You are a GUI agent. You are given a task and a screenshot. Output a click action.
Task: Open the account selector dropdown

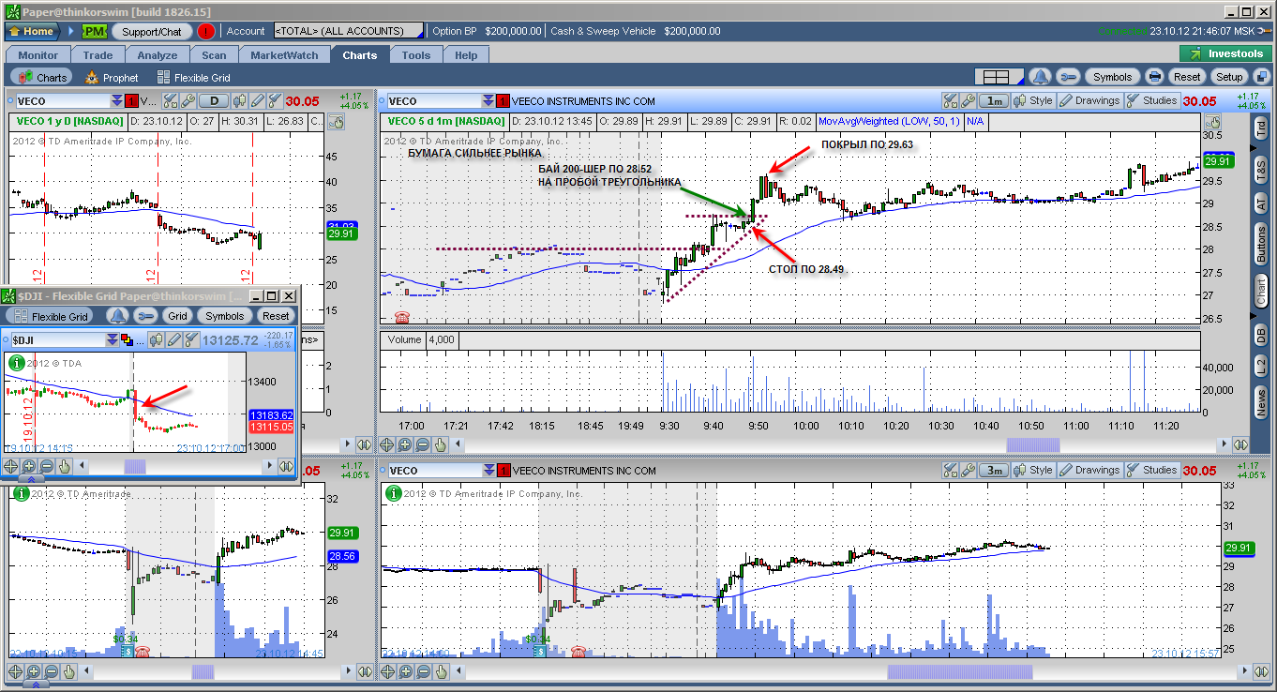coord(348,31)
